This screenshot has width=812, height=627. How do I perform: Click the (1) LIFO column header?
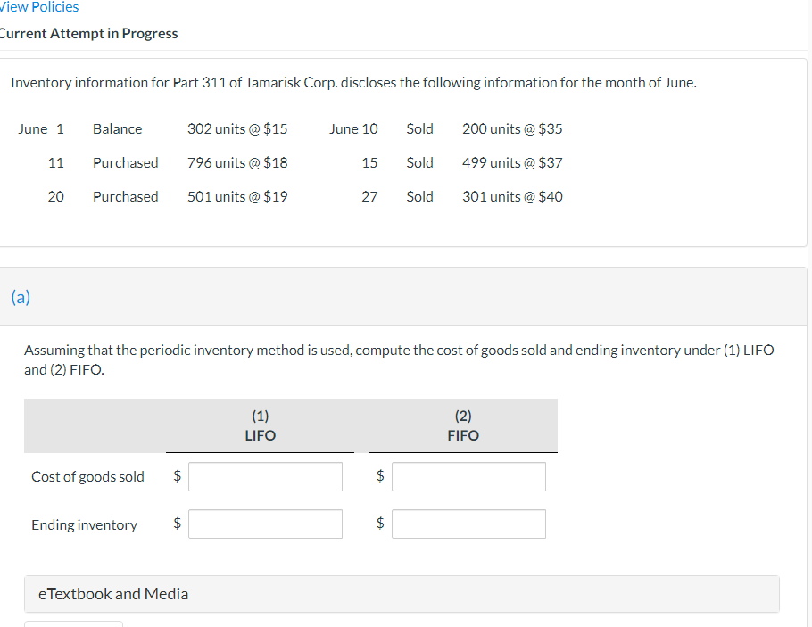point(260,425)
